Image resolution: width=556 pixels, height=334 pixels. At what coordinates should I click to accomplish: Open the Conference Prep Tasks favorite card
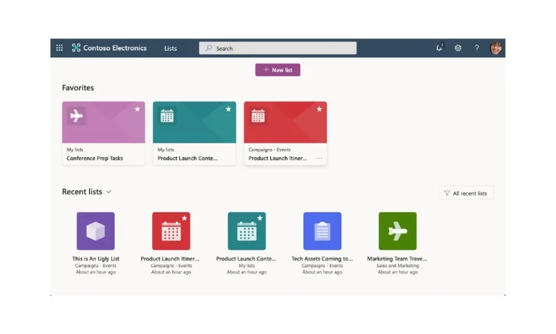point(104,133)
